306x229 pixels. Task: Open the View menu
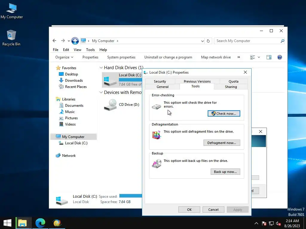(x=77, y=50)
